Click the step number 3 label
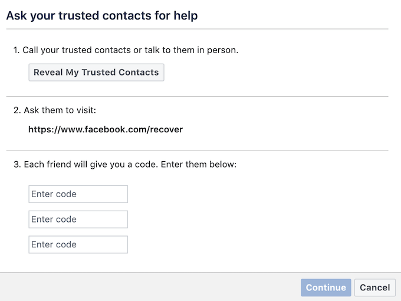The width and height of the screenshot is (401, 301). [17, 165]
